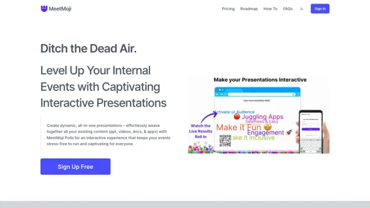This screenshot has height=208, width=370.
Task: Open the Pricing page
Action: 228,9
